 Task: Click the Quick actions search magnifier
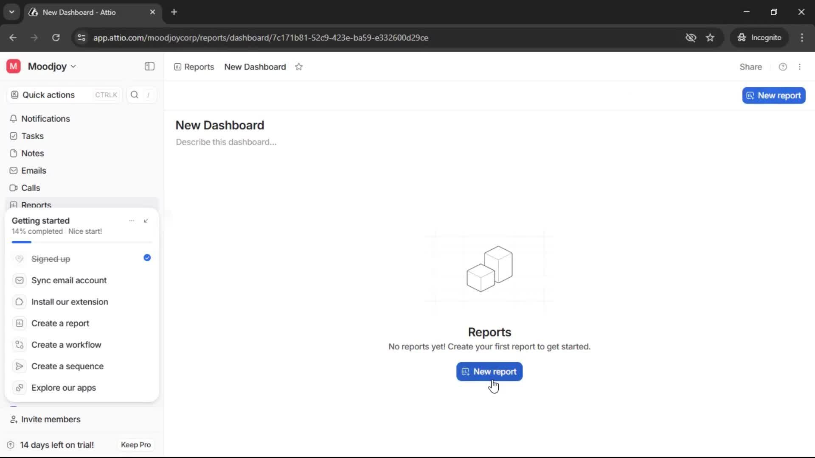135,95
